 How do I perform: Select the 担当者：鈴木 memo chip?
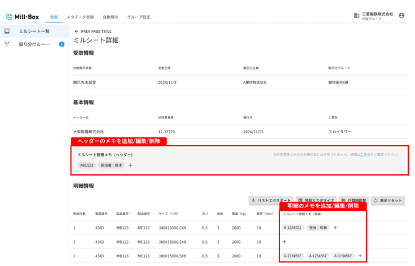(x=111, y=166)
